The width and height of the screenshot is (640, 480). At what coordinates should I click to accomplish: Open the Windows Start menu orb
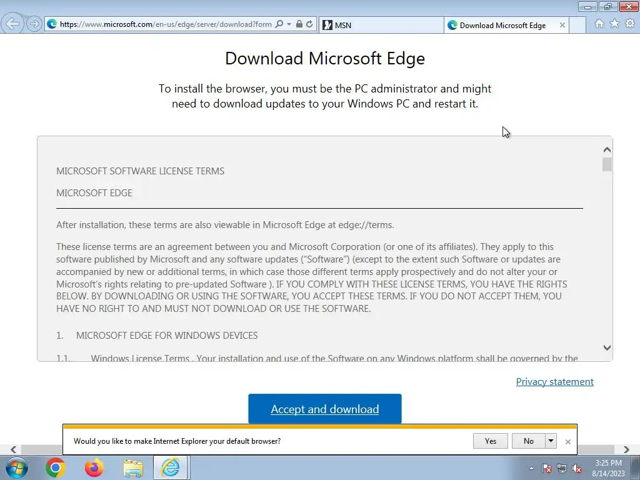tap(17, 467)
